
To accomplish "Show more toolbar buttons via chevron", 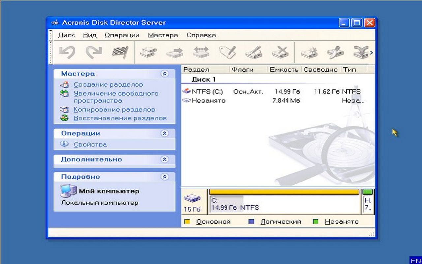I will [371, 52].
